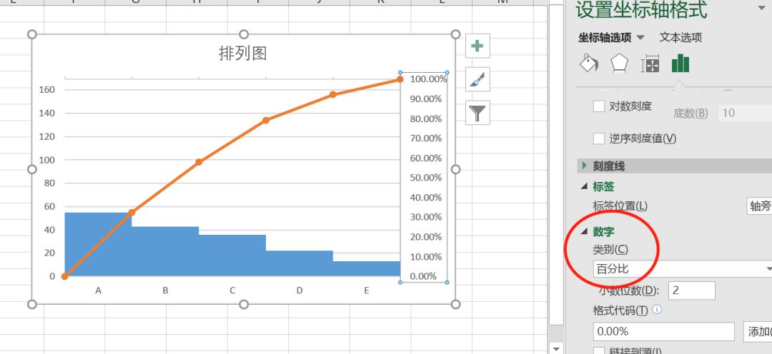Click the chart's top-left corner resize handle
The height and width of the screenshot is (354, 772).
click(x=32, y=34)
